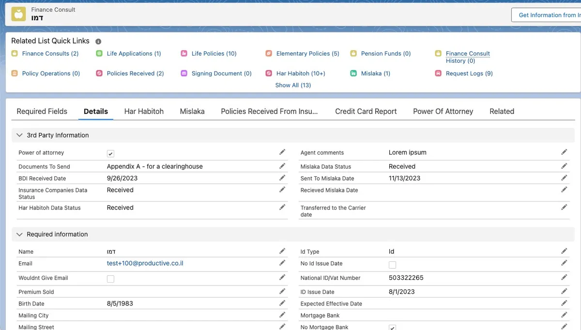Open the Mislaka tab

click(192, 111)
